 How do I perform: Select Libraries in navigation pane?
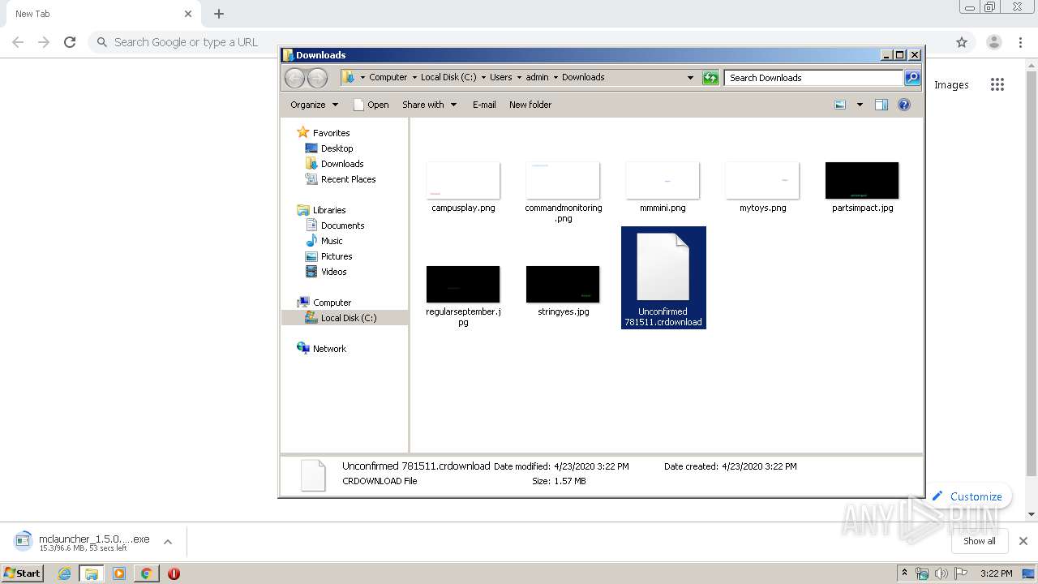[322, 210]
